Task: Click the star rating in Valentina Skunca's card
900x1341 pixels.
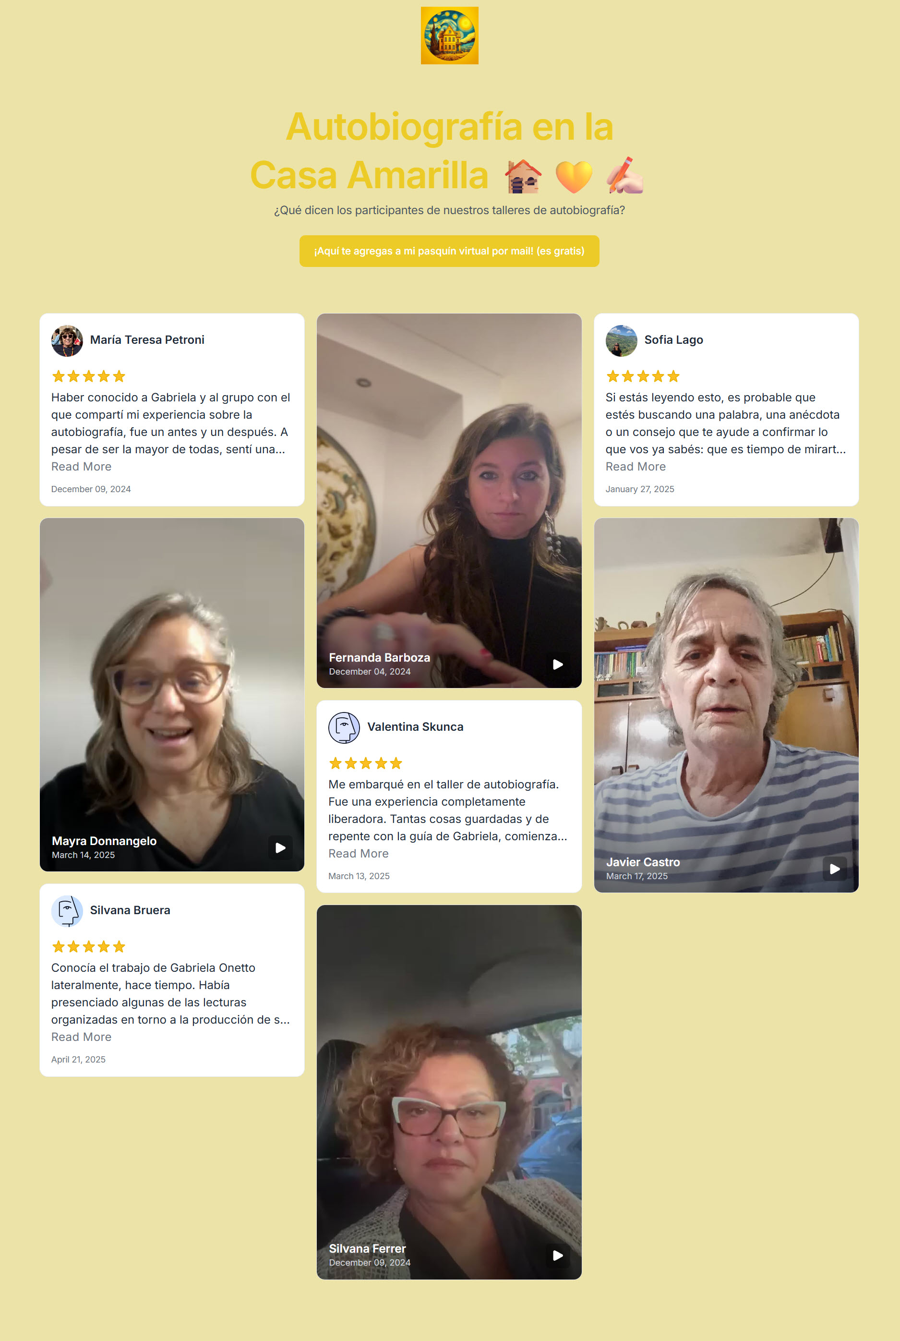Action: click(x=366, y=763)
